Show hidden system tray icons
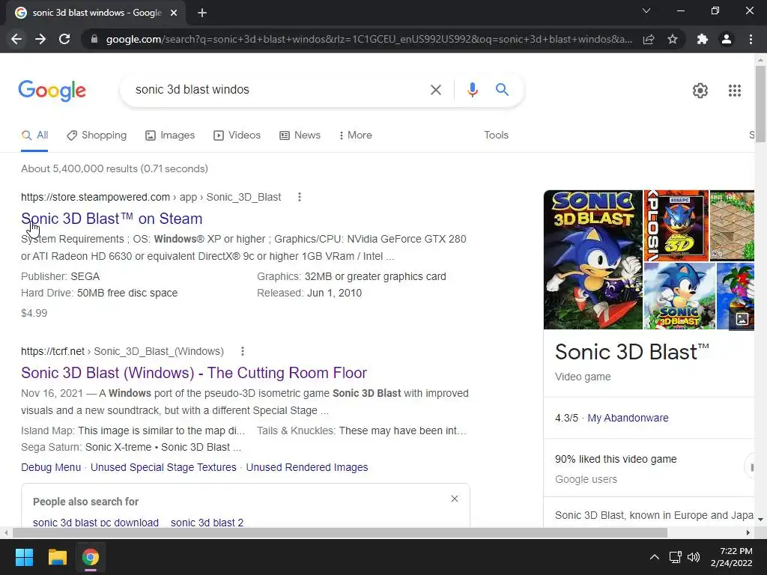The width and height of the screenshot is (767, 575). click(x=654, y=557)
